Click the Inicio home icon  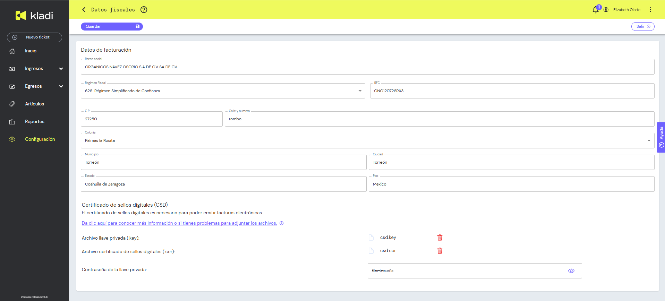point(12,51)
